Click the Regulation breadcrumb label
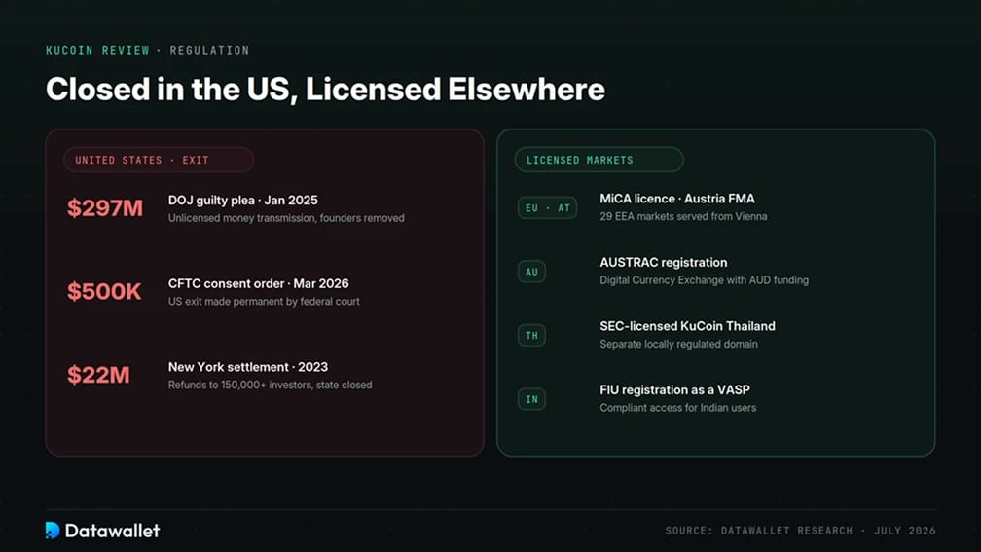Viewport: 981px width, 552px height. pos(209,50)
